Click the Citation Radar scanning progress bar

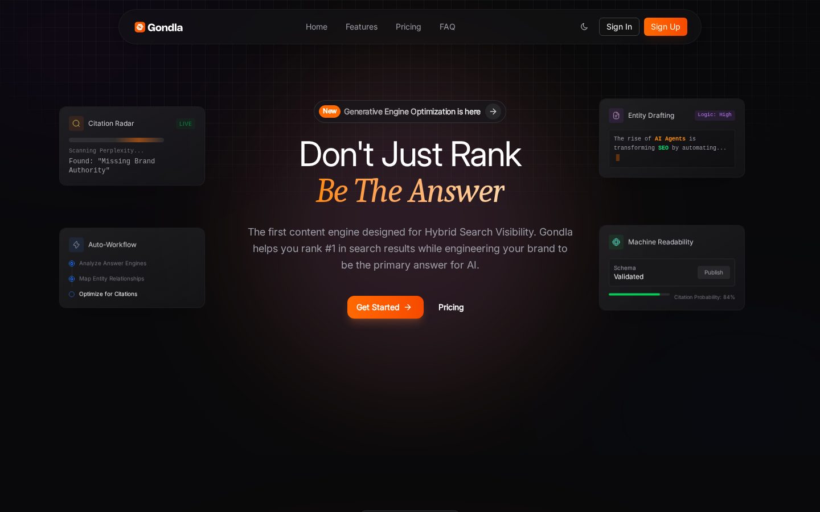pos(116,140)
